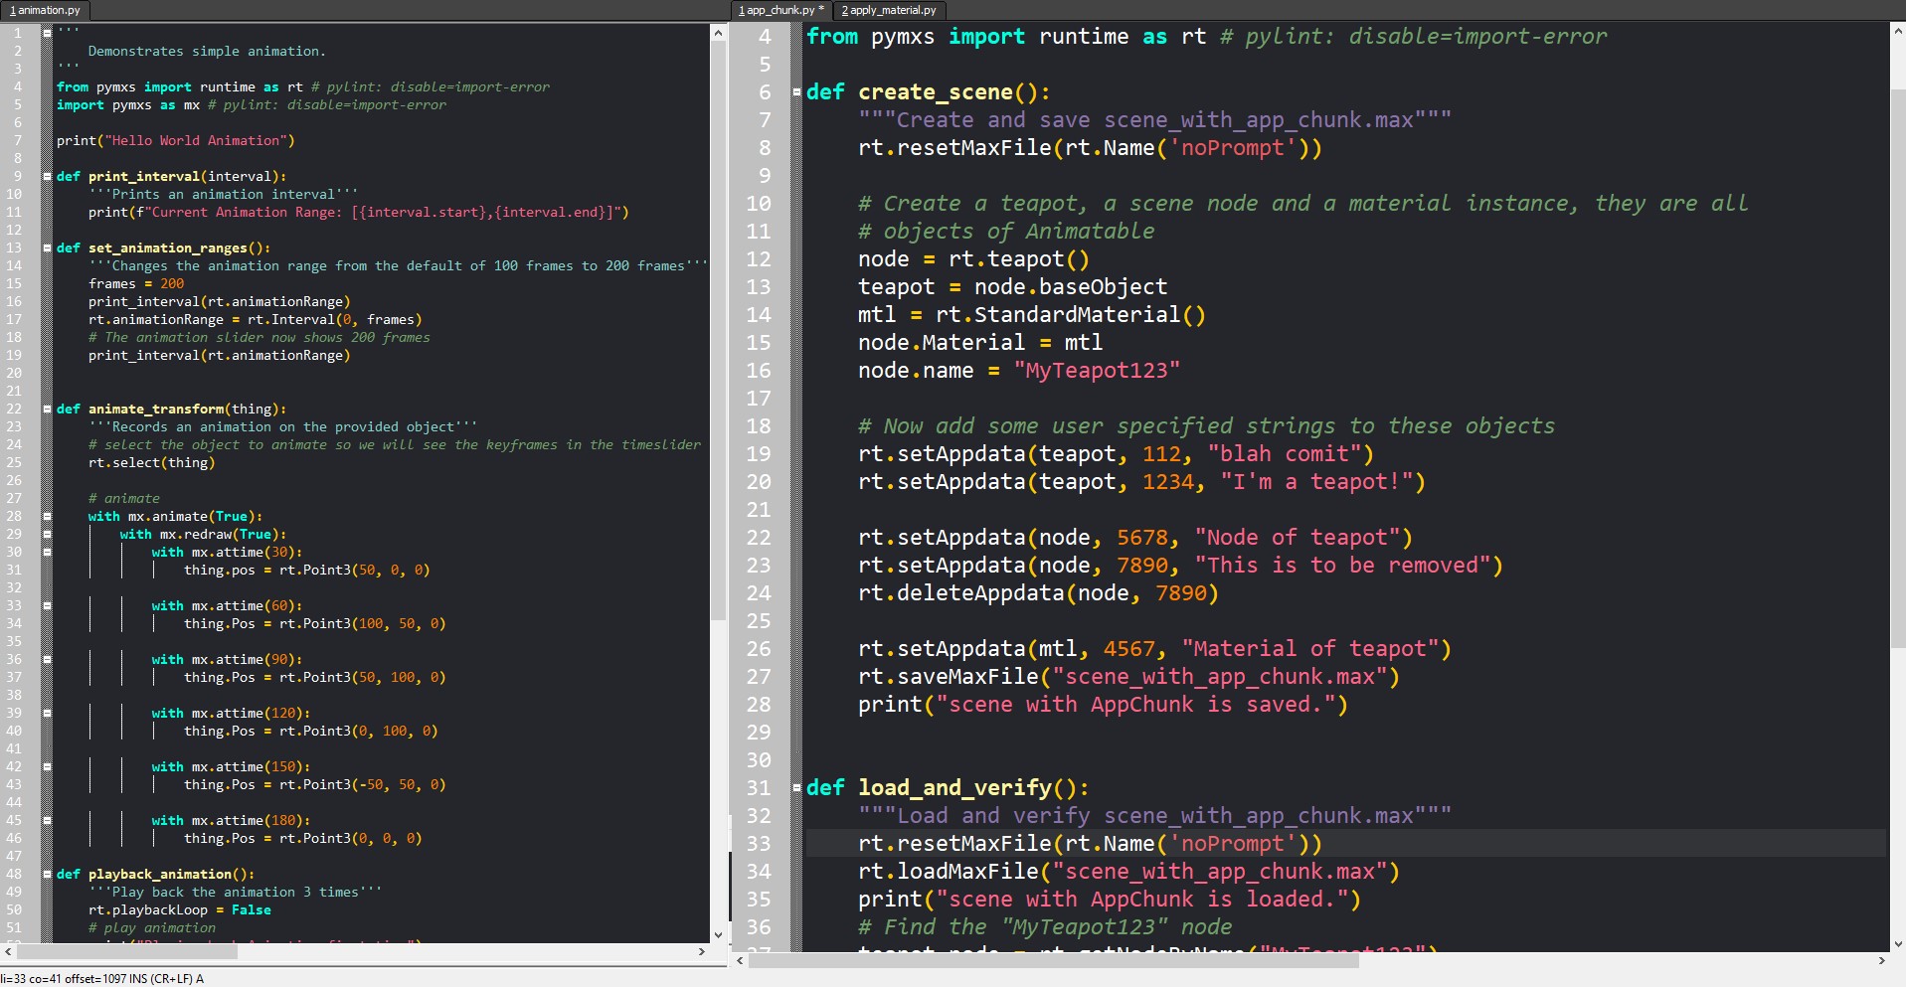Click the right arrow of left horizontal scrollbar
1906x987 pixels.
point(703,951)
